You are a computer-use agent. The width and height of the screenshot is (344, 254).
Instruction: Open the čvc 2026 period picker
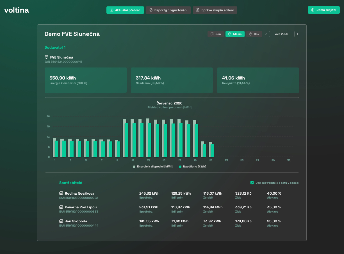(282, 34)
